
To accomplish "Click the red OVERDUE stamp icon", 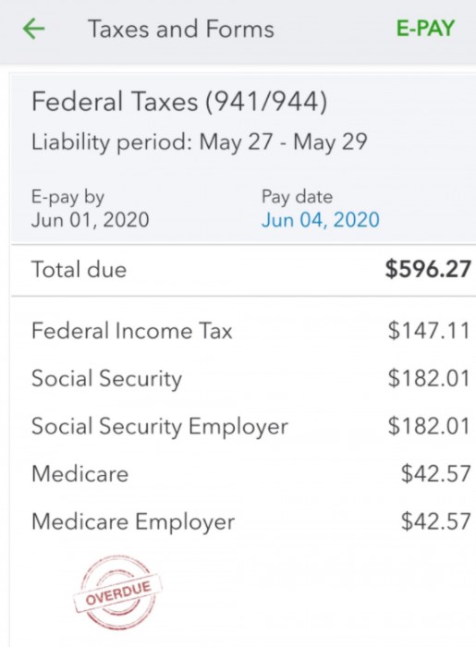I will click(118, 593).
